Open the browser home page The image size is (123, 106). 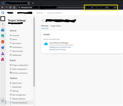(x=14, y=8)
